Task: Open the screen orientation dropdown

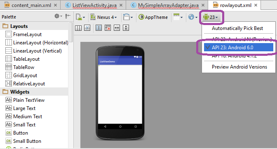Action: click(128, 17)
